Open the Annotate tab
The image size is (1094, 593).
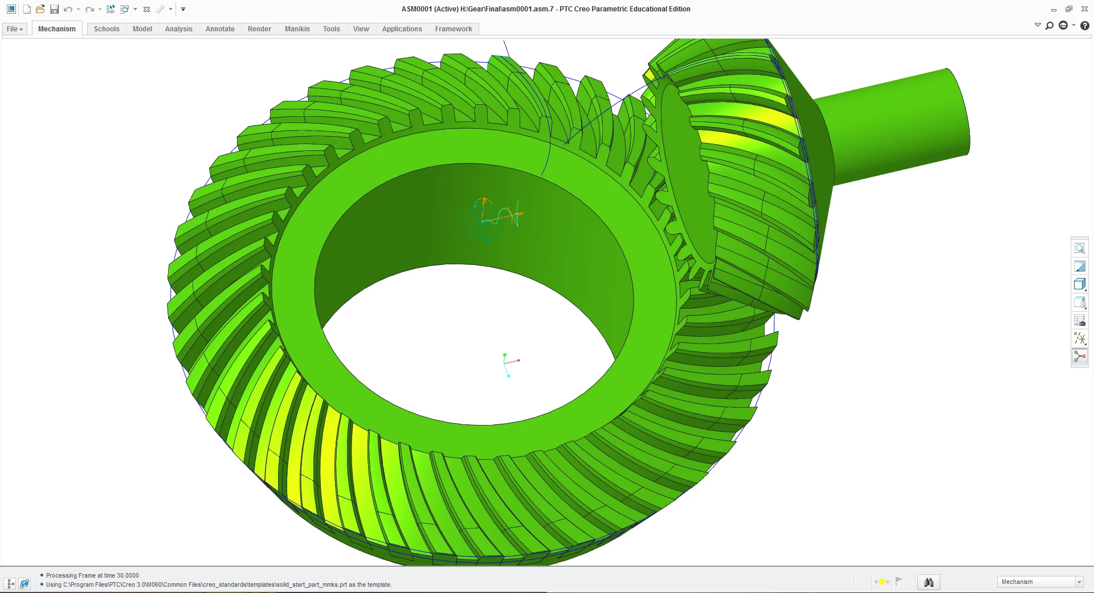[220, 29]
